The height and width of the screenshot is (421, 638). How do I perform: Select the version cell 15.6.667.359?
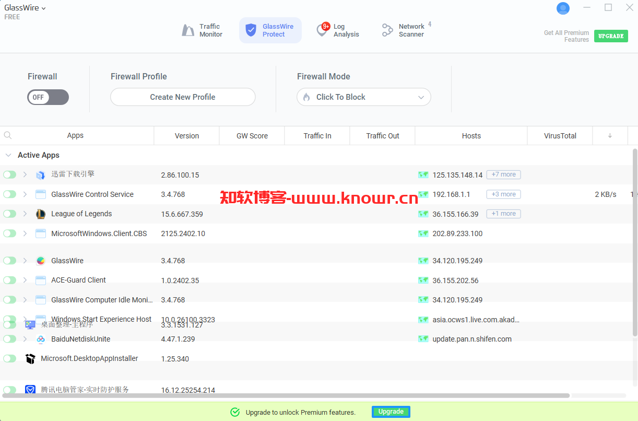coord(182,214)
